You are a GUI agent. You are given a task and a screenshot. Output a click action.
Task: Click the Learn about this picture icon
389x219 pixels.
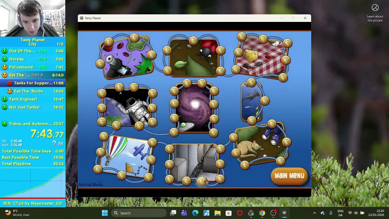[375, 8]
